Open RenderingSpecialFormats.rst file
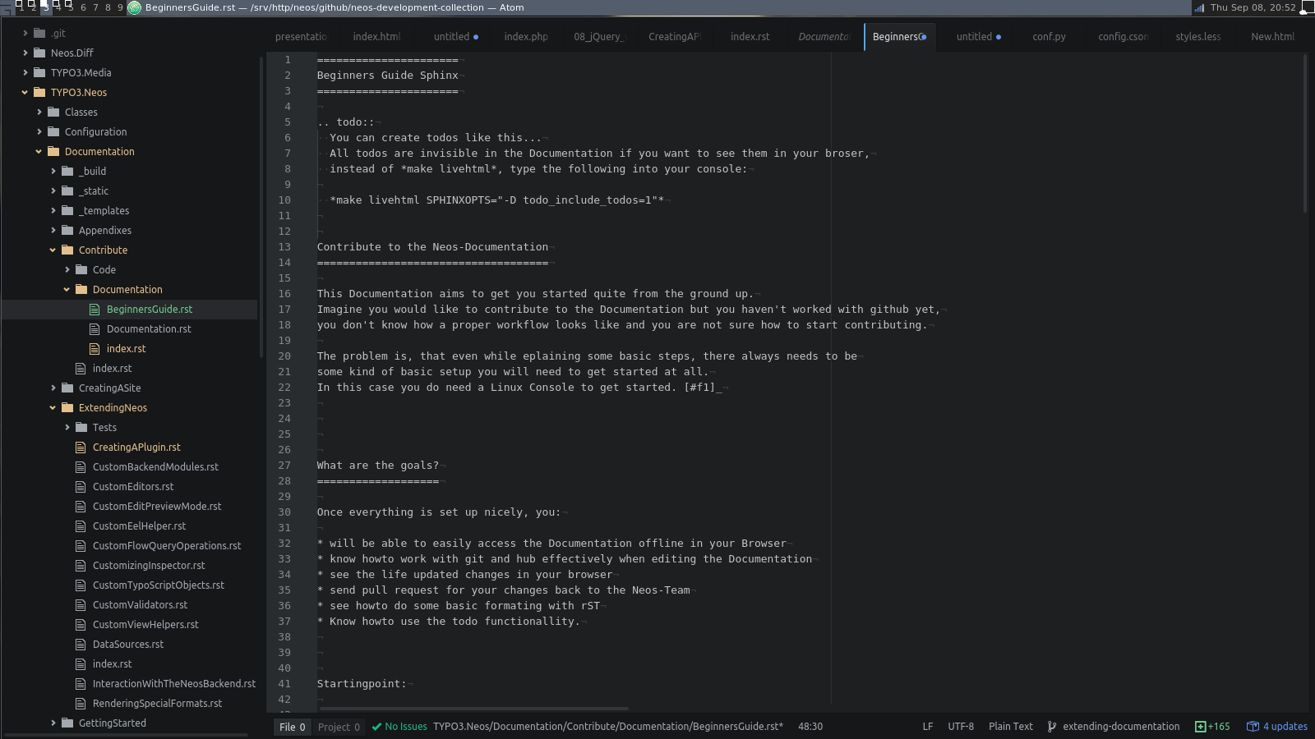This screenshot has width=1315, height=739. click(x=157, y=703)
